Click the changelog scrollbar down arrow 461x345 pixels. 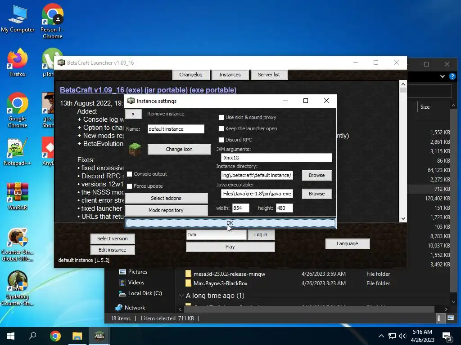pos(403,219)
